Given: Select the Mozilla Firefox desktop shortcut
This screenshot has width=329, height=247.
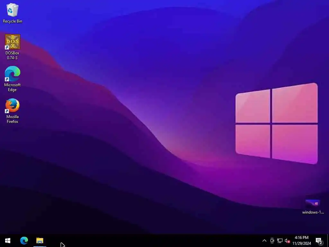Looking at the screenshot, I should pyautogui.click(x=13, y=111).
